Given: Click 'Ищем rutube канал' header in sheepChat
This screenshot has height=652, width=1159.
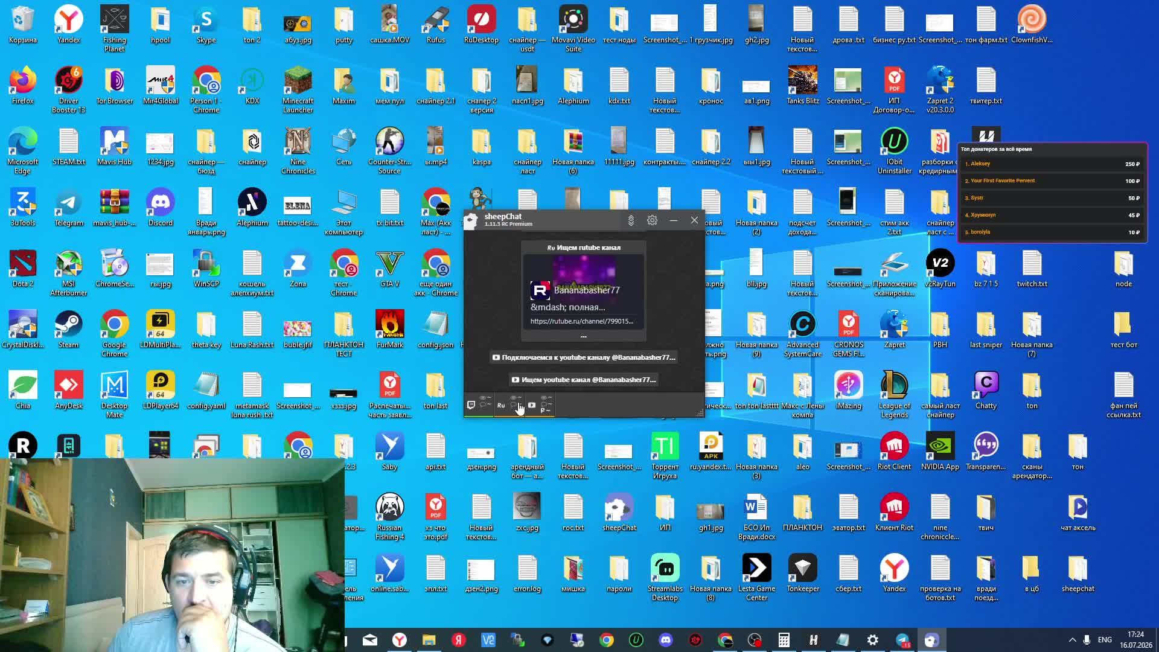Looking at the screenshot, I should pyautogui.click(x=583, y=248).
